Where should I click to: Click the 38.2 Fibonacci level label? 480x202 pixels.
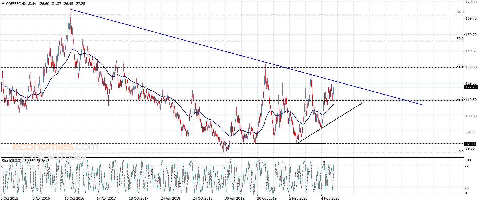460,65
